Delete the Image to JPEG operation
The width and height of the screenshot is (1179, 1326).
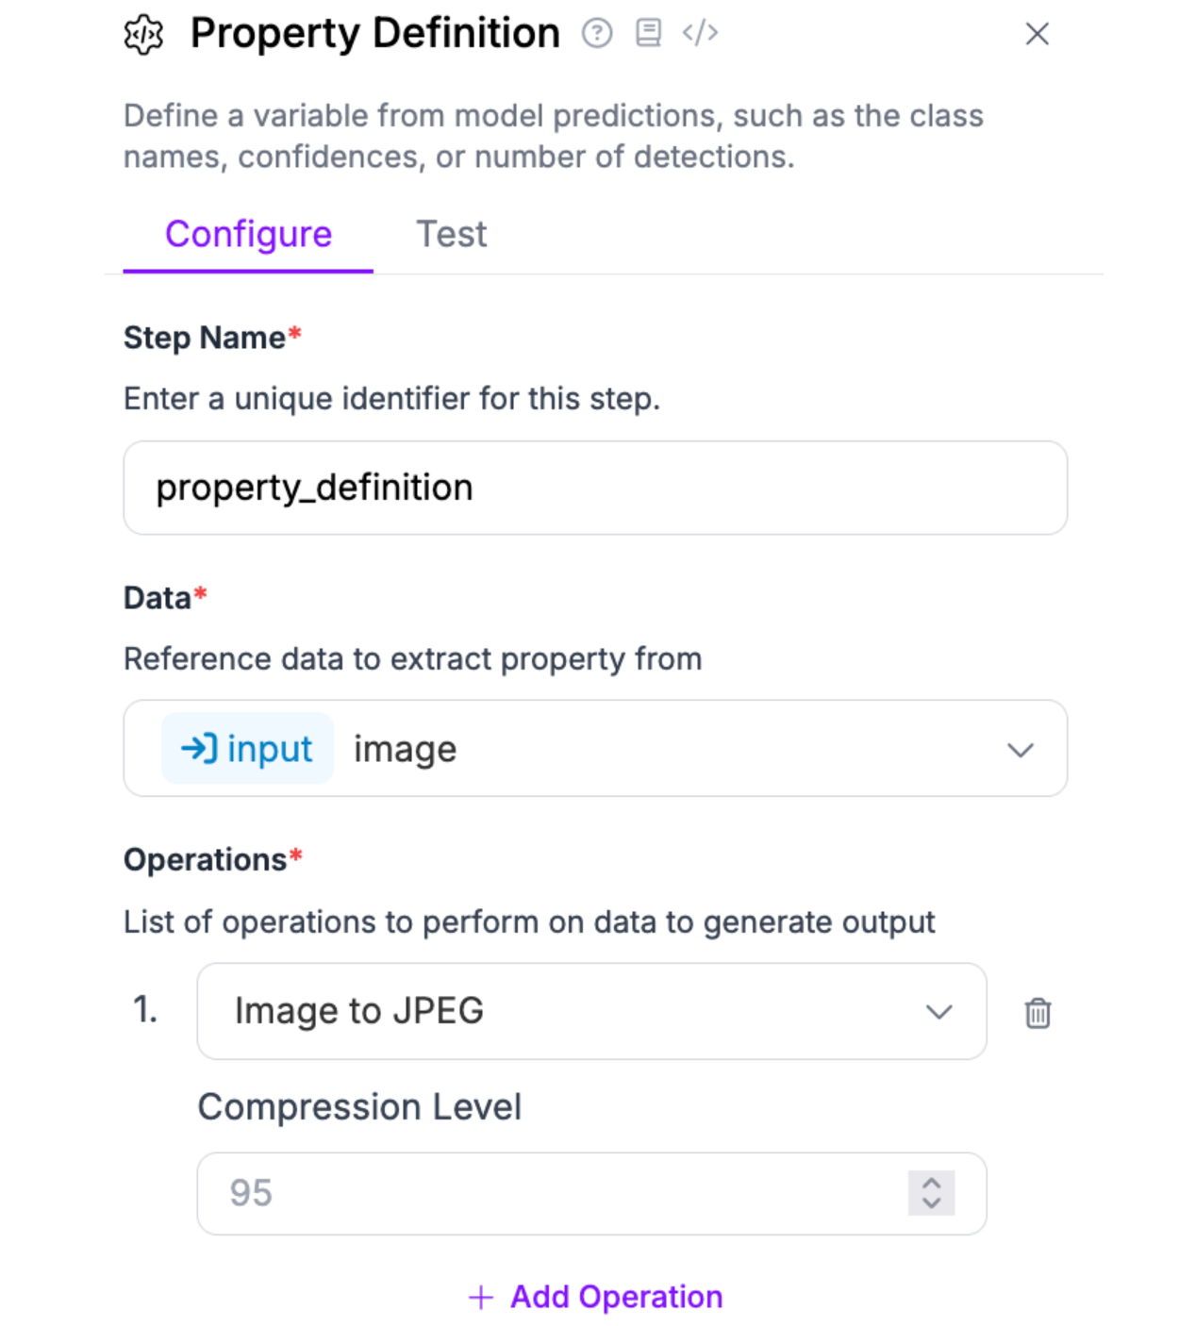[x=1038, y=1013]
